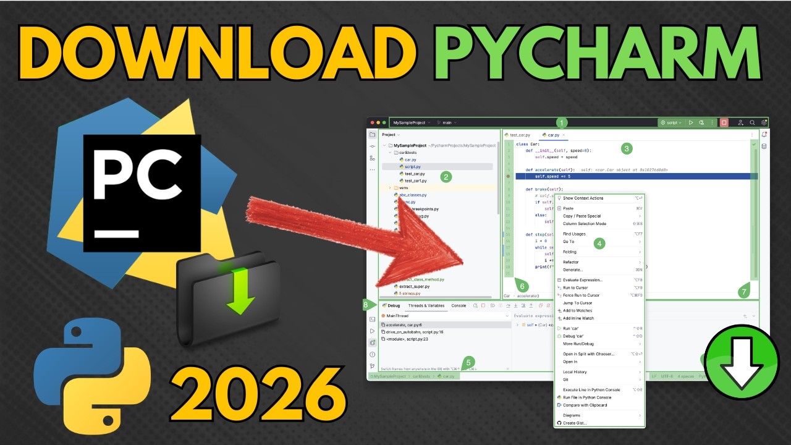Click Resume Program icon in Debug toolbar
791x445 pixels.
(x=493, y=305)
